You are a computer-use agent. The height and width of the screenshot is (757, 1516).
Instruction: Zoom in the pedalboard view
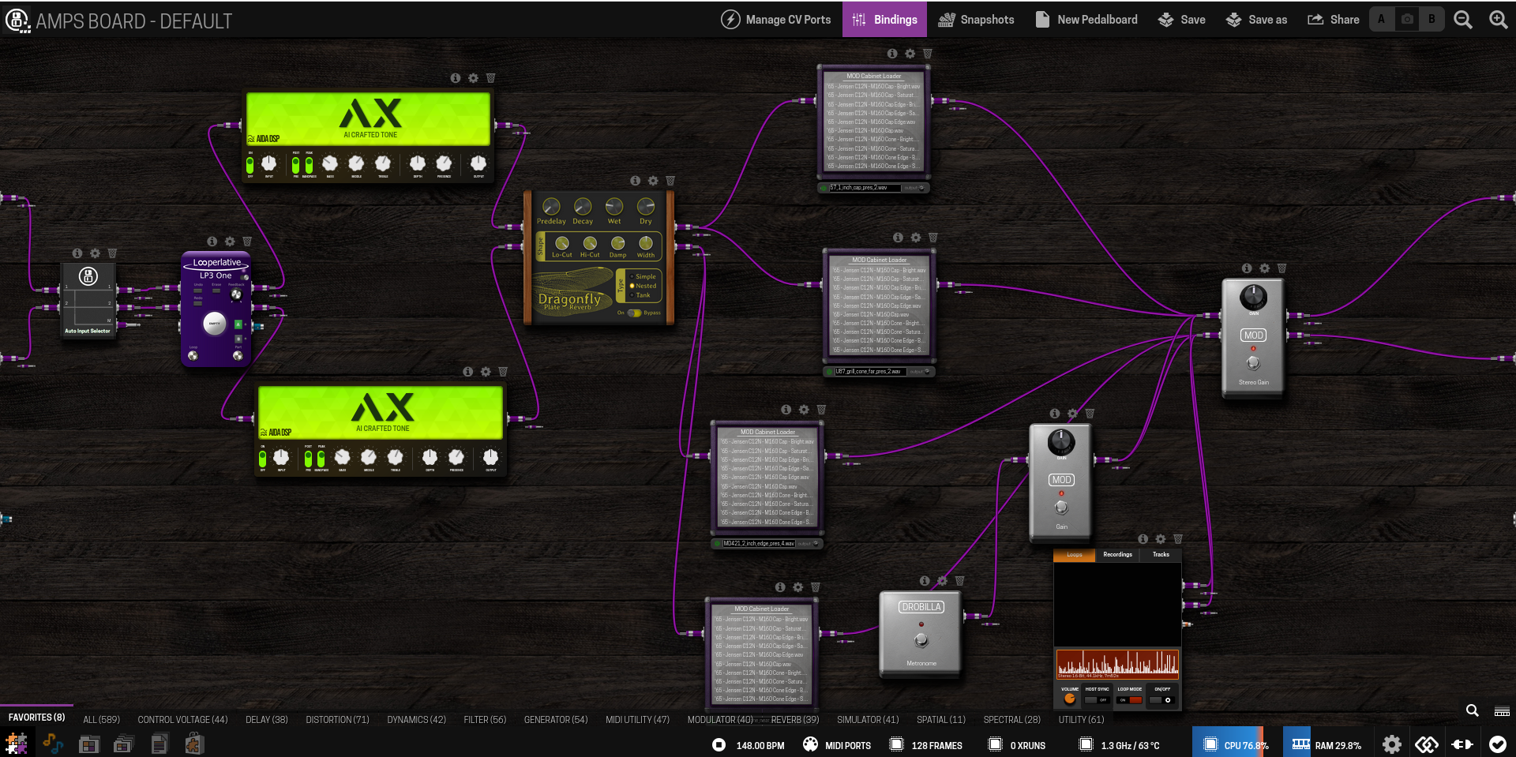click(1498, 20)
